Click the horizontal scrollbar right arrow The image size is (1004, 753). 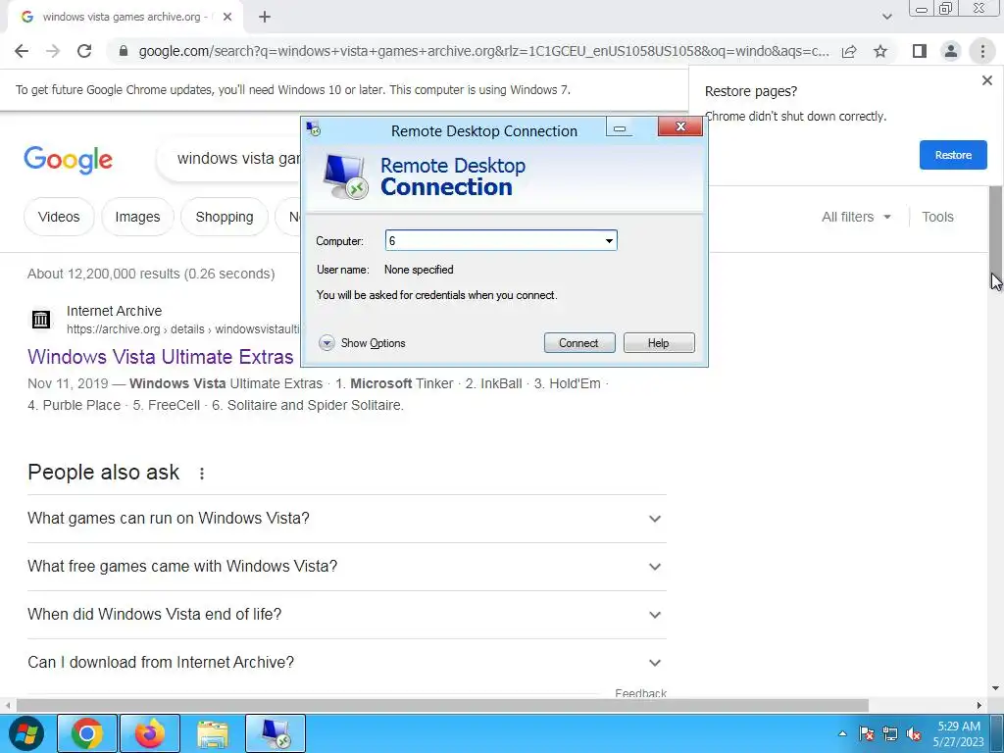[x=979, y=705]
